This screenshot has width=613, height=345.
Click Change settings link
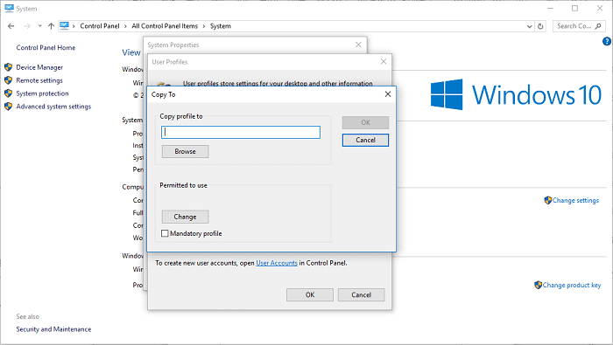click(x=575, y=200)
